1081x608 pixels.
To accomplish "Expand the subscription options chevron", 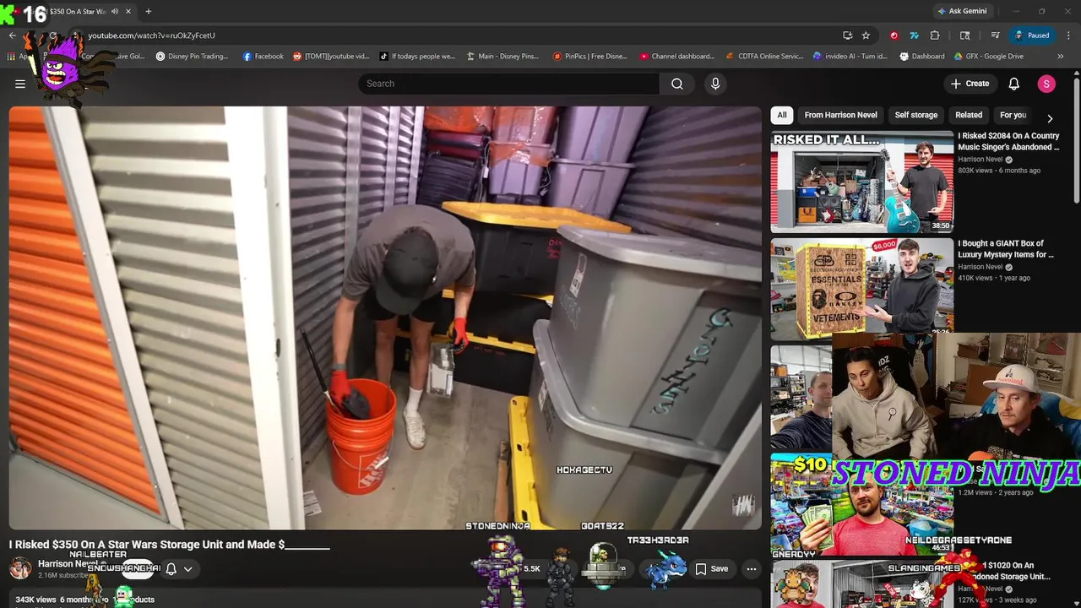I will pyautogui.click(x=188, y=569).
